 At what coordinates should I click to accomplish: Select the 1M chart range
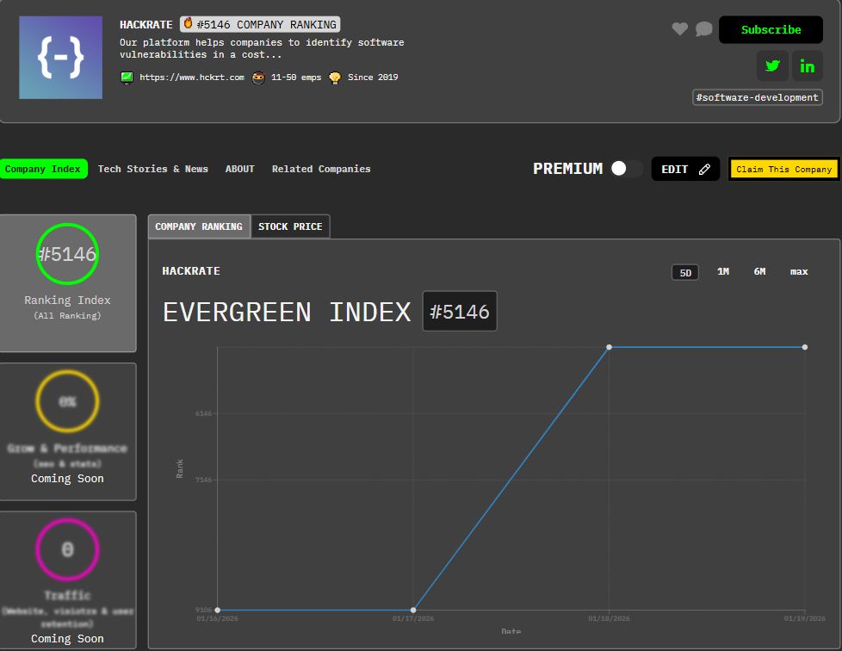click(723, 272)
